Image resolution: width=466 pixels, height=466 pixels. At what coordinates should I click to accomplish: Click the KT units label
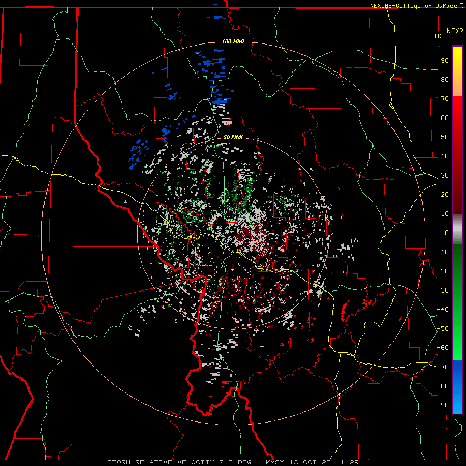coord(442,36)
